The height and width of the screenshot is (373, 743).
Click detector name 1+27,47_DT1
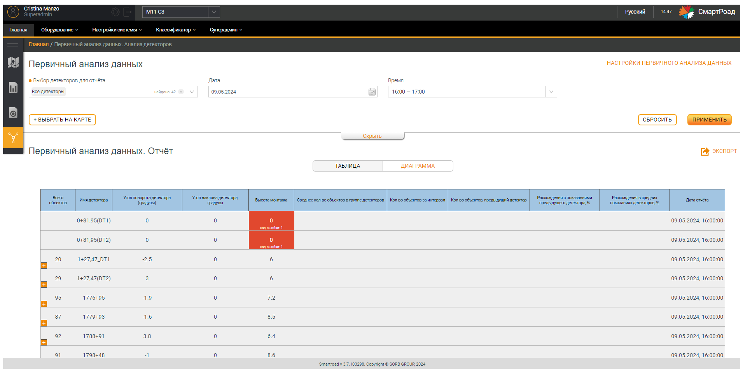point(94,260)
